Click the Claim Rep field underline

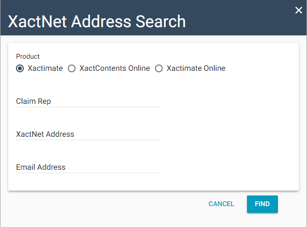pos(88,107)
